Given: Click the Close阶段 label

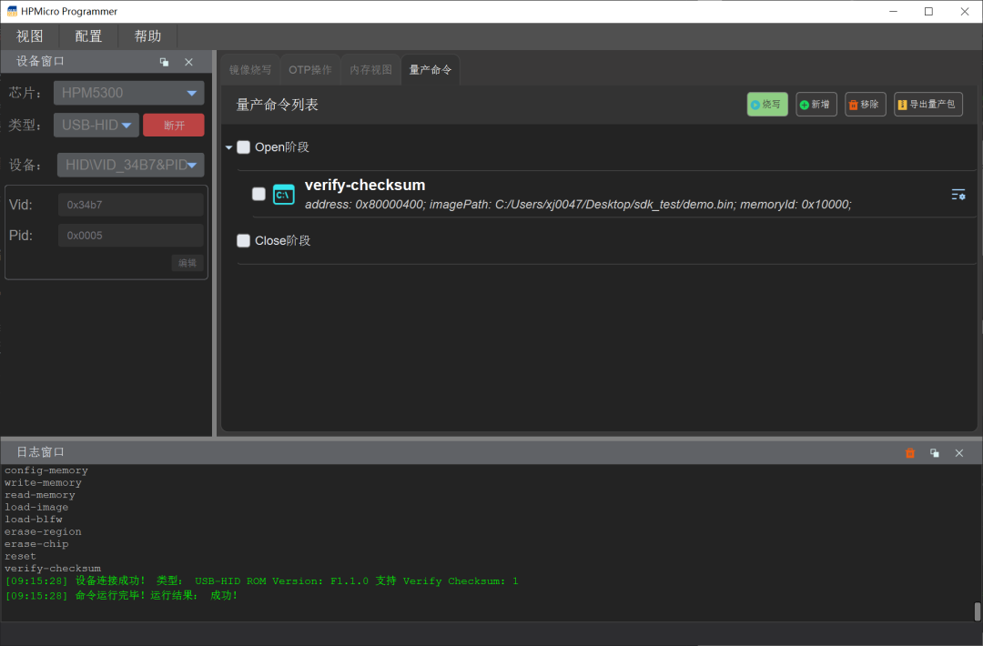Looking at the screenshot, I should (283, 240).
